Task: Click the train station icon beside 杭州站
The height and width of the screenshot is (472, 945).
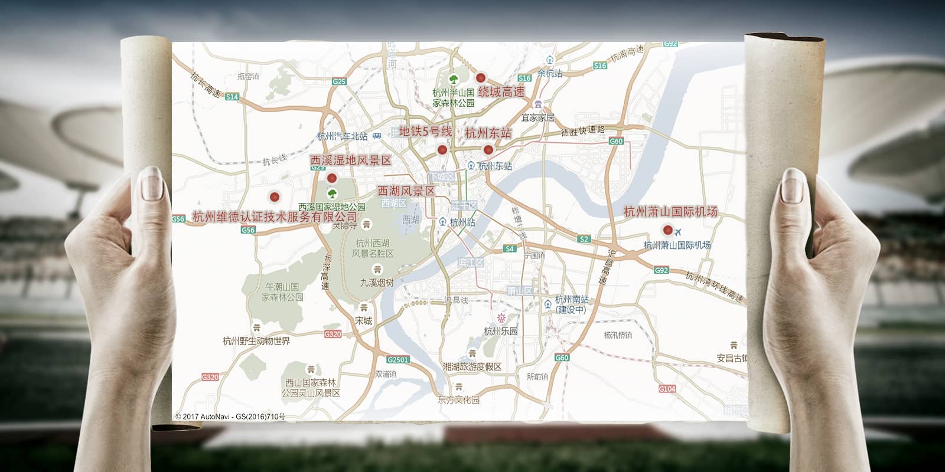Action: pyautogui.click(x=442, y=222)
